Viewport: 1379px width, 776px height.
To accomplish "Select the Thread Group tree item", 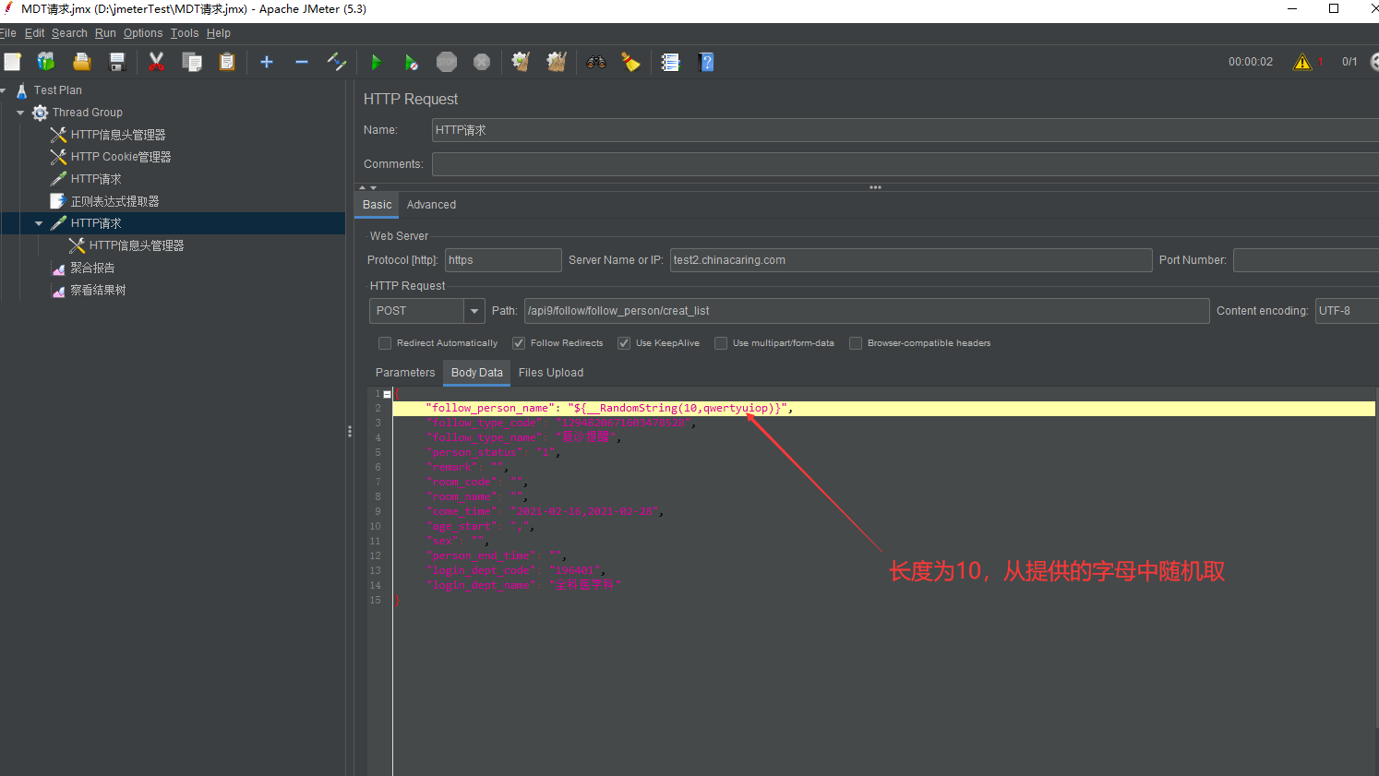I will pyautogui.click(x=88, y=113).
